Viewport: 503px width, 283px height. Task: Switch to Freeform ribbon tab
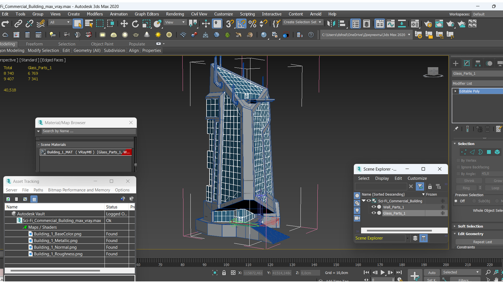point(34,44)
